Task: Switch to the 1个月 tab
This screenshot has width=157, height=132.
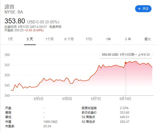Action: (x=49, y=39)
